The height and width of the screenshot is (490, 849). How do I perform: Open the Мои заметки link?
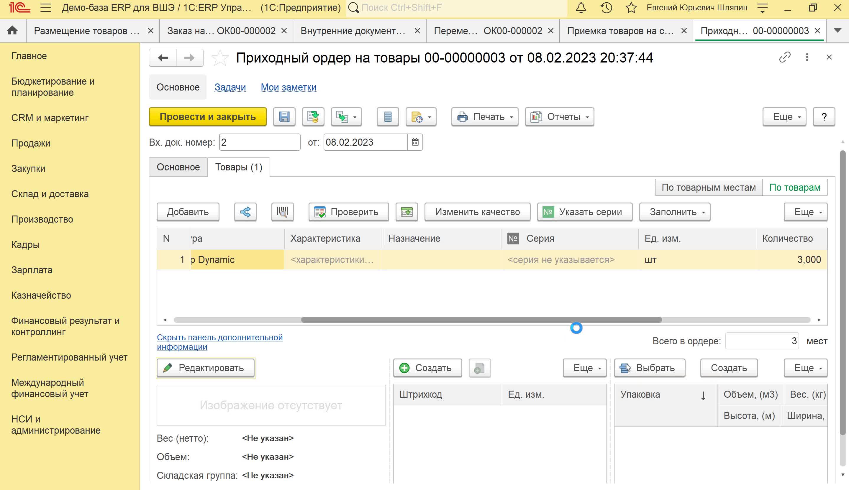289,87
